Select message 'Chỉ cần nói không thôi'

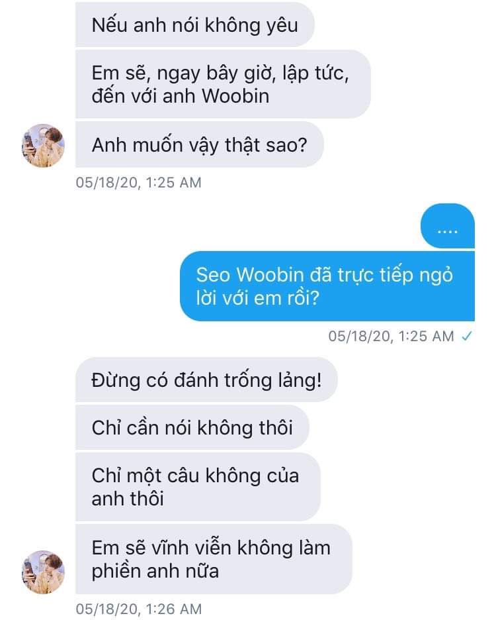192,427
